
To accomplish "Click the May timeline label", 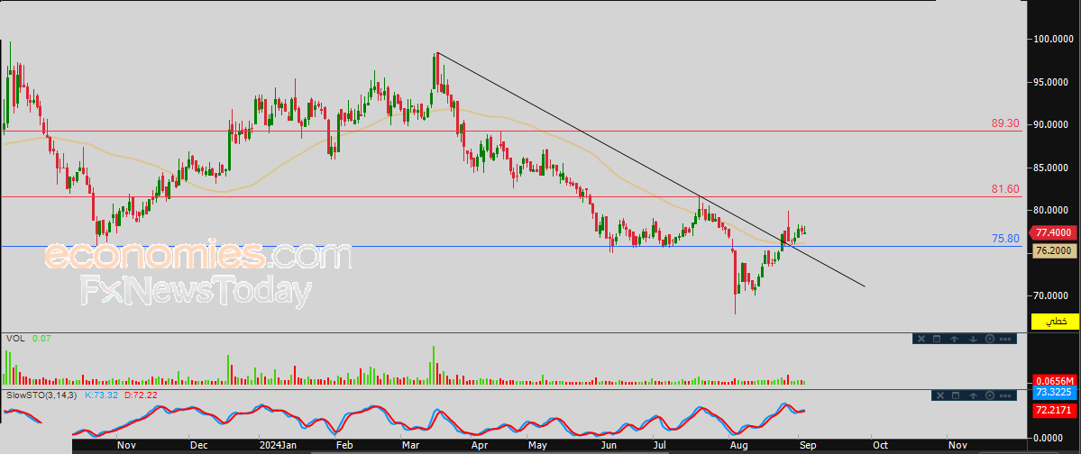I will coord(537,446).
